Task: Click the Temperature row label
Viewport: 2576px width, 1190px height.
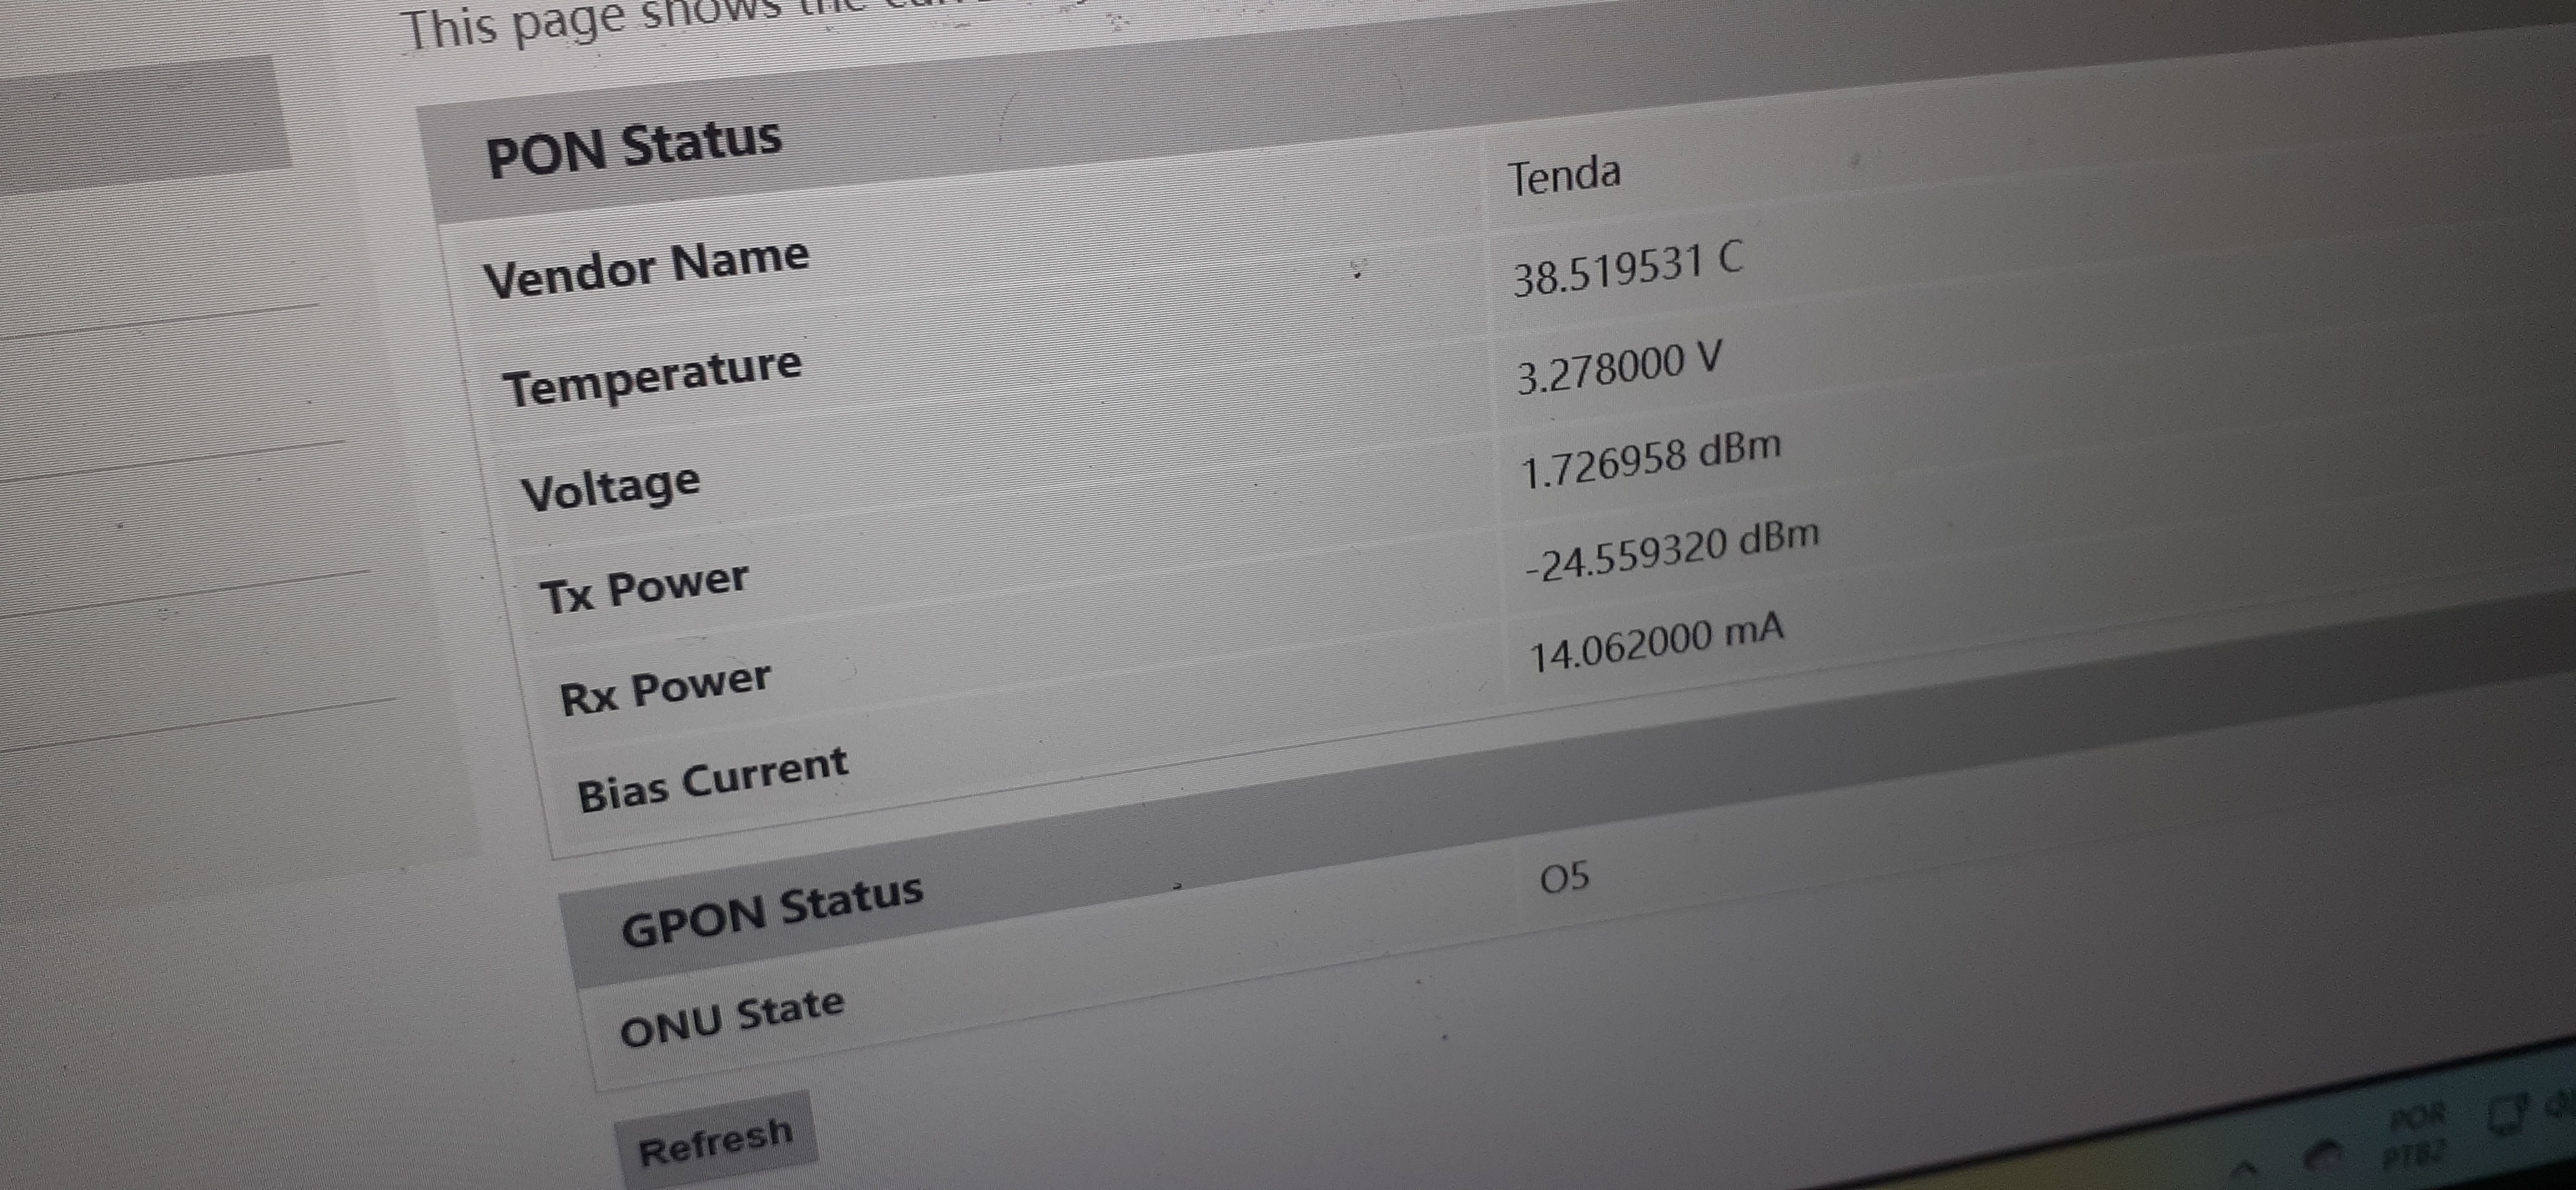Action: (x=652, y=375)
